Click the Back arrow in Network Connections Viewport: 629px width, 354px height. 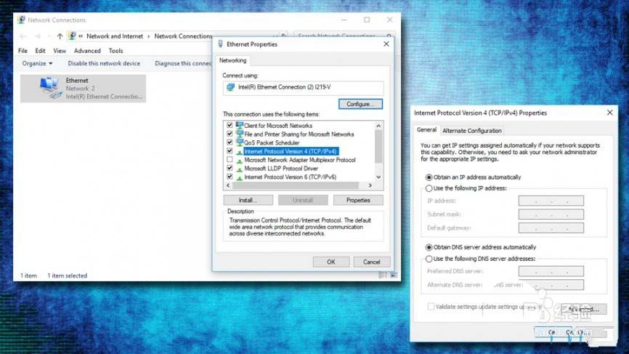pyautogui.click(x=23, y=36)
